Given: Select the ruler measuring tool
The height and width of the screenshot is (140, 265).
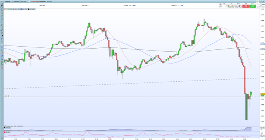Looking at the screenshot, I should click(2, 16).
